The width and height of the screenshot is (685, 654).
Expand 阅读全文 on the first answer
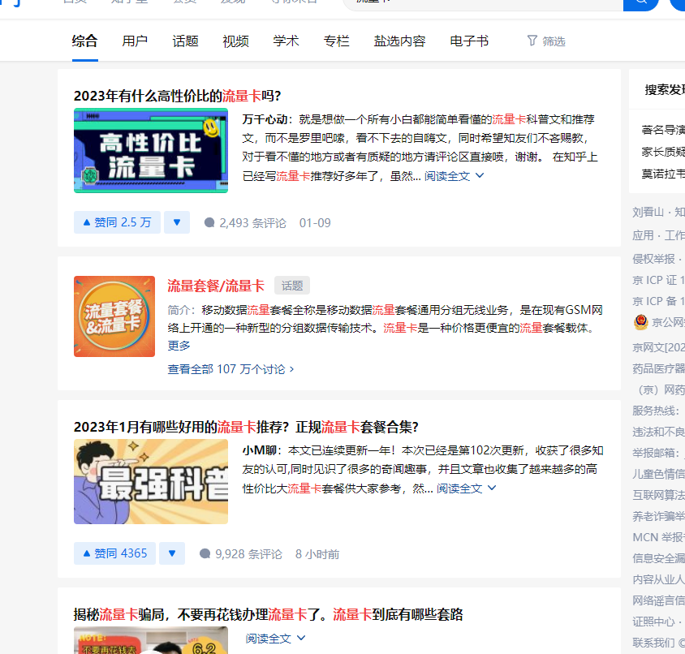(x=450, y=177)
